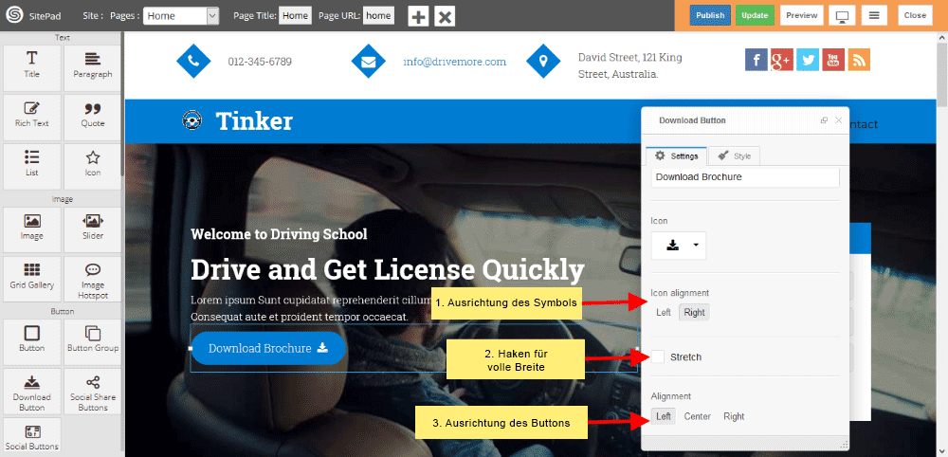Close the Download Button panel

839,120
